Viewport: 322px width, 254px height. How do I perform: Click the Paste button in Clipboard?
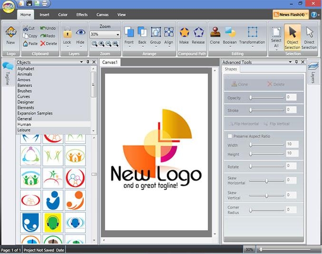(x=30, y=43)
